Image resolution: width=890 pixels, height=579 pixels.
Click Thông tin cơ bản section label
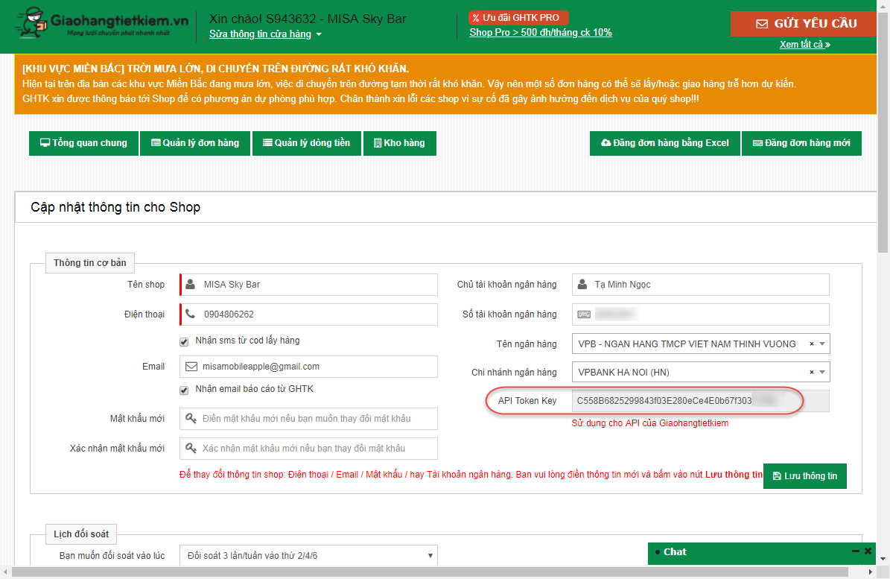coord(89,263)
